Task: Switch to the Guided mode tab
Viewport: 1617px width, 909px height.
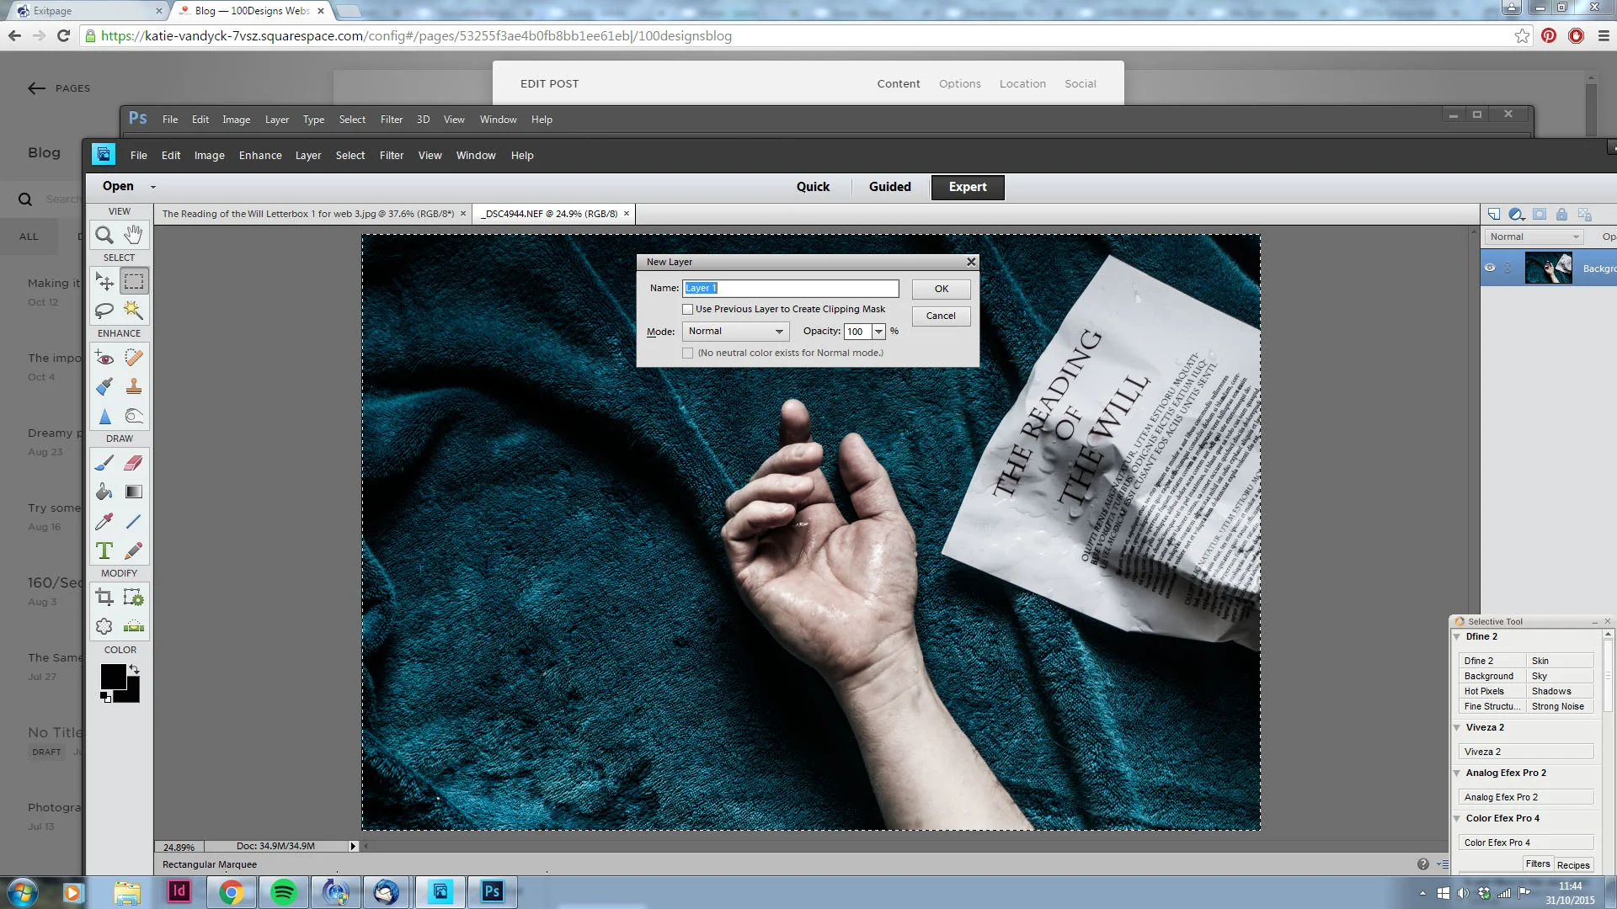Action: 889,187
